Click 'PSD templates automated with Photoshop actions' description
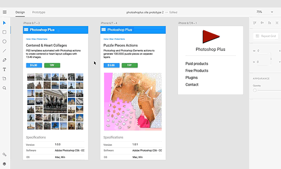The image size is (281, 169). point(53,54)
